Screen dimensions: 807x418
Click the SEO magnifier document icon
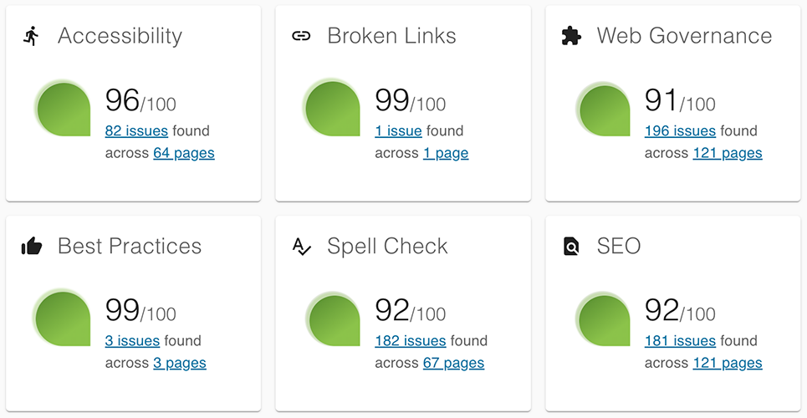[571, 246]
